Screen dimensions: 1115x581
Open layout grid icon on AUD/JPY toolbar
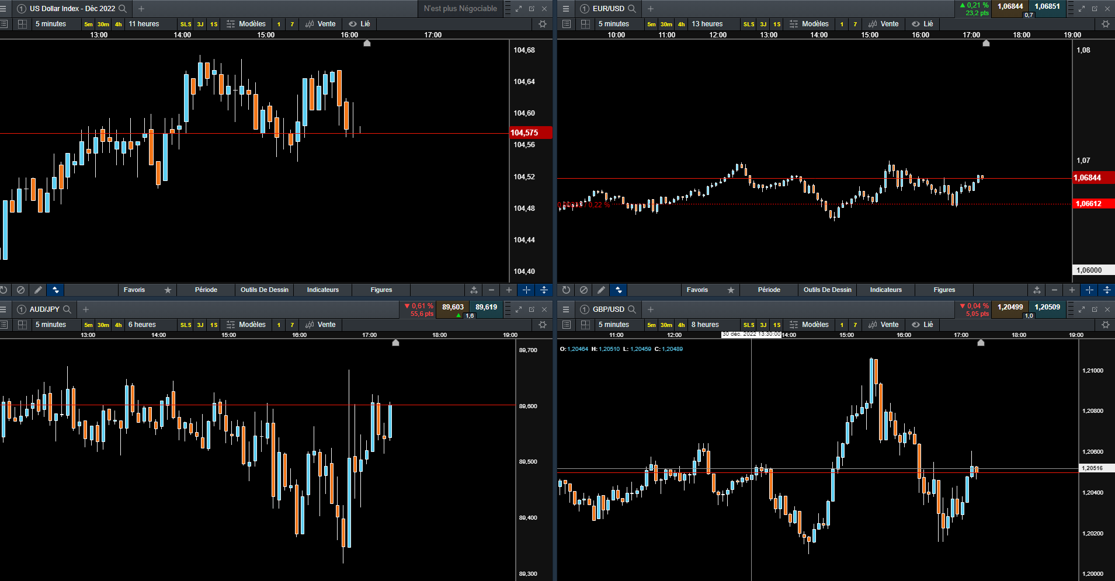[x=22, y=325]
